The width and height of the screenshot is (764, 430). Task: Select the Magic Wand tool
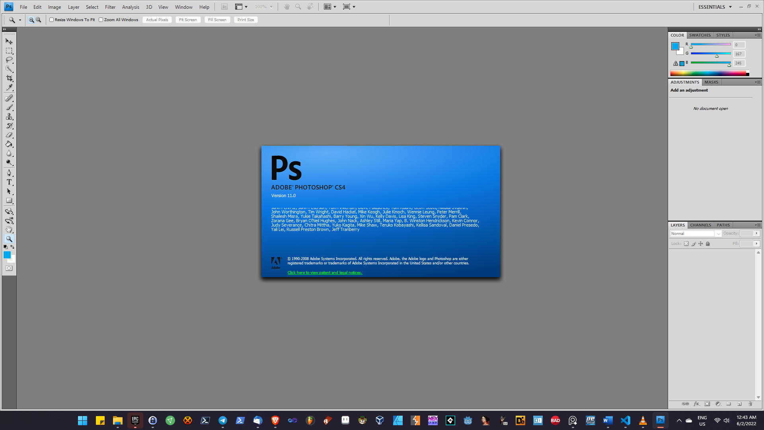coord(9,69)
